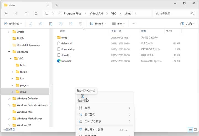Select the RUXIM folder in tree

tap(20, 38)
